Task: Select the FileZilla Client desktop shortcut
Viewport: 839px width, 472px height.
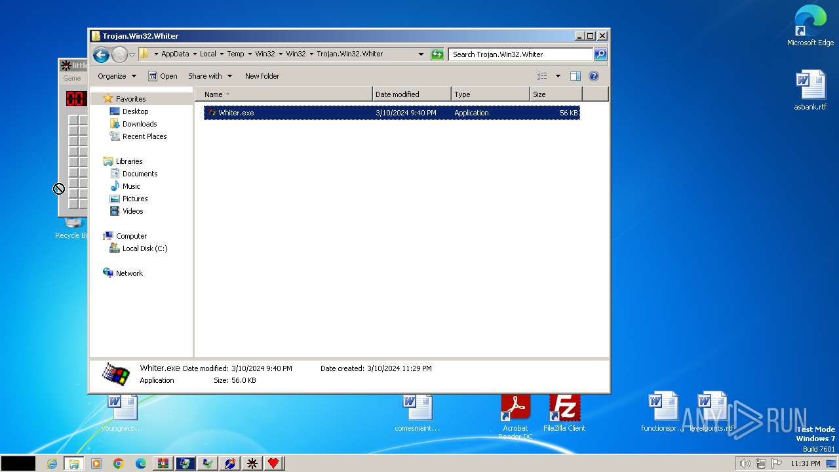Action: point(564,413)
